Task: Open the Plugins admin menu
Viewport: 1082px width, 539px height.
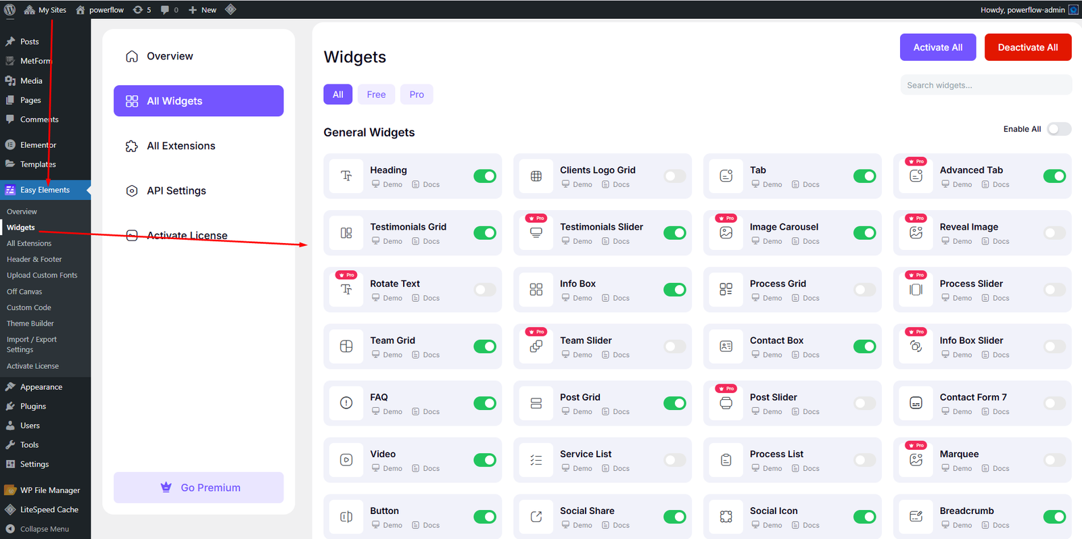Action: (45, 407)
